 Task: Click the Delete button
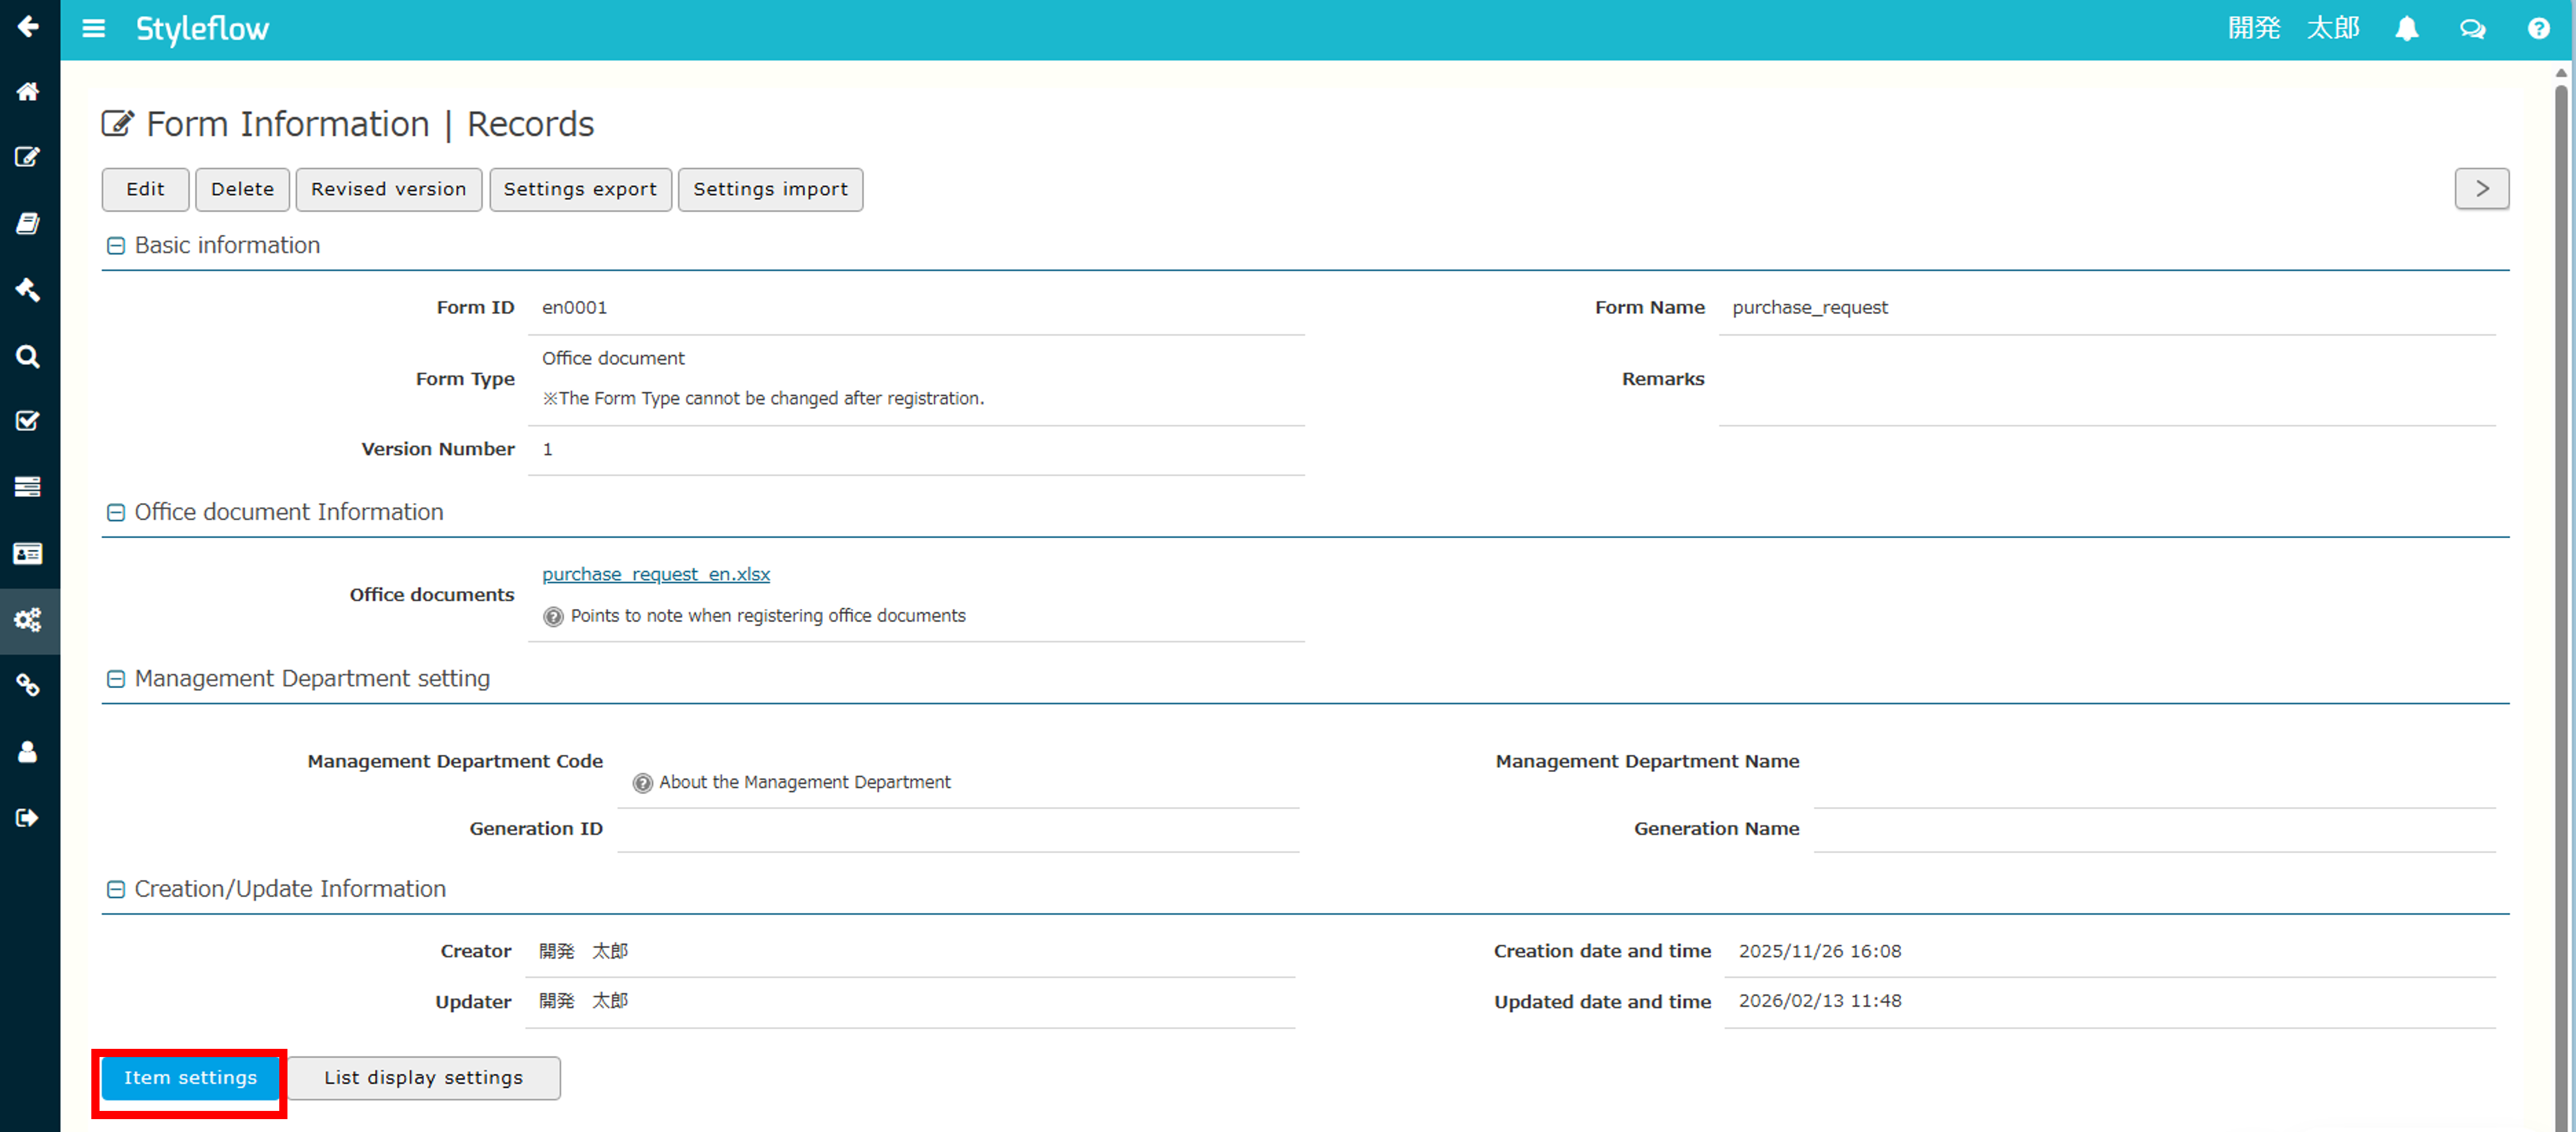242,190
